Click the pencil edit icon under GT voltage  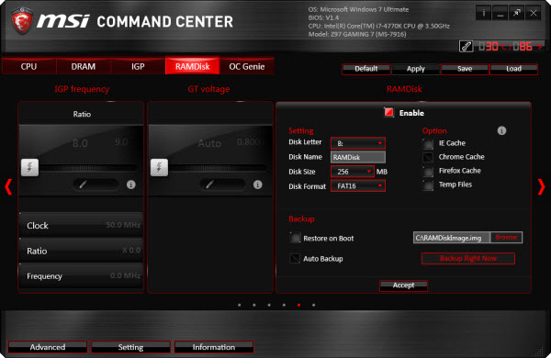click(209, 185)
